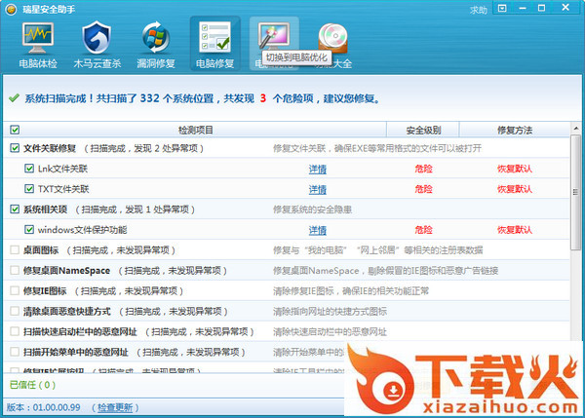Viewport: 585px width, 418px height.
Task: Open the title bar dropdown menu button
Action: 502,8
